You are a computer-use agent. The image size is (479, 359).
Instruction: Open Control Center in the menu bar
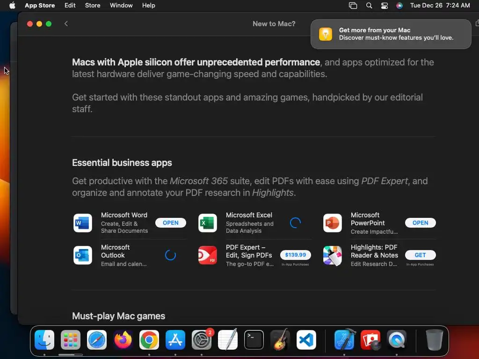pos(385,6)
